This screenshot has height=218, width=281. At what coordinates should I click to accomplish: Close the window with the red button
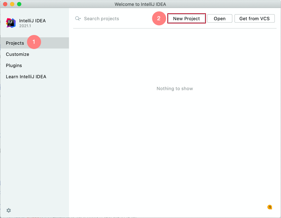[x=5, y=4]
